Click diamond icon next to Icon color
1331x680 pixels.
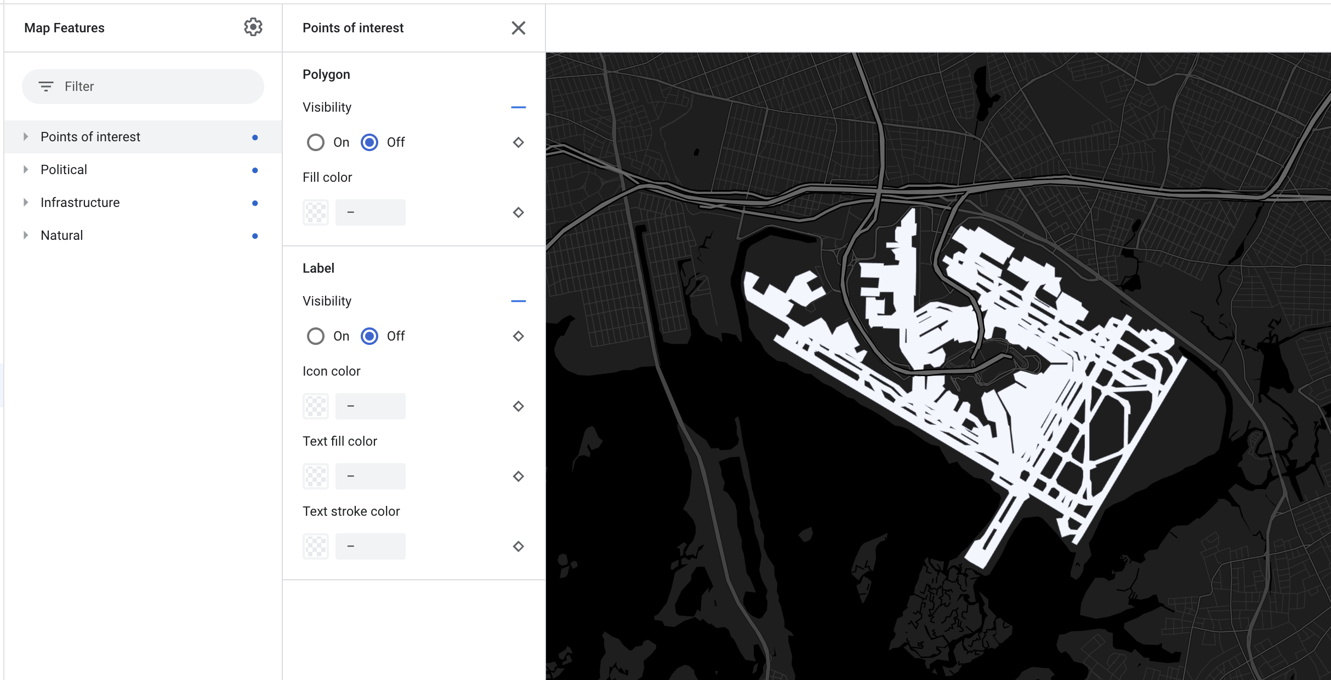(518, 406)
